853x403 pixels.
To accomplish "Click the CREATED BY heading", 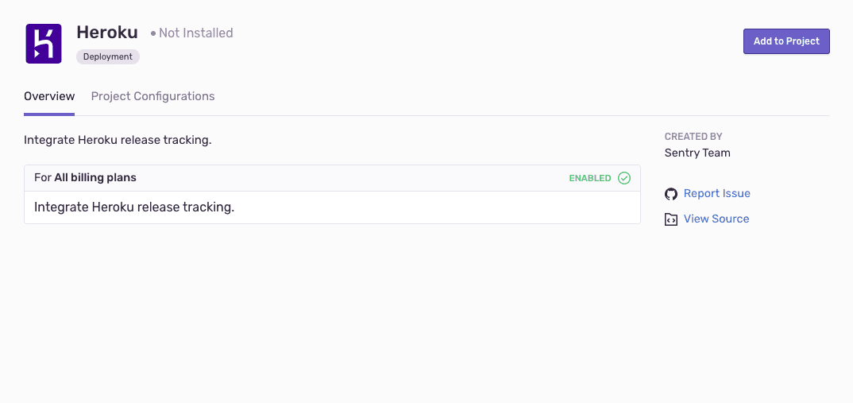I will coord(693,137).
